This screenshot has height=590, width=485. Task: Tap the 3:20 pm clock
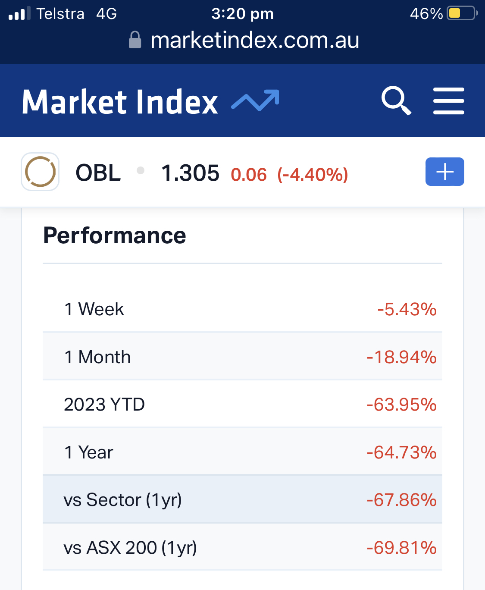242,13
